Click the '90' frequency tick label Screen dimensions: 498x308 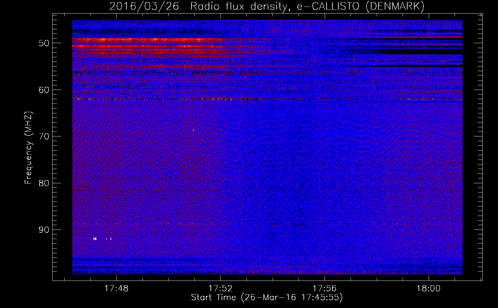[x=44, y=230]
